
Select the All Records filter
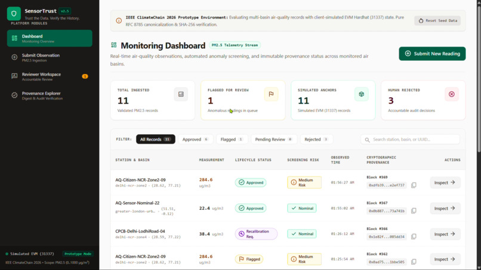pos(156,139)
